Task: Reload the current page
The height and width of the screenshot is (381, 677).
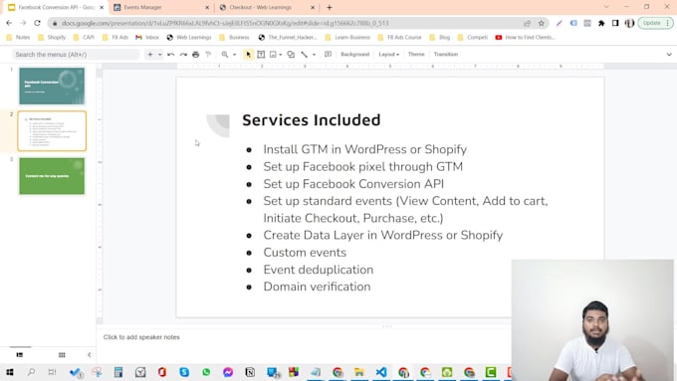Action: click(x=37, y=23)
